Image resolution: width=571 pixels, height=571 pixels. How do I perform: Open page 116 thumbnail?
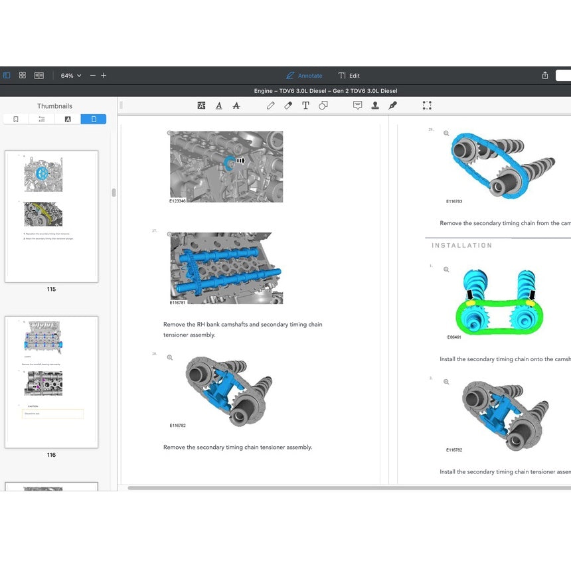pos(51,382)
